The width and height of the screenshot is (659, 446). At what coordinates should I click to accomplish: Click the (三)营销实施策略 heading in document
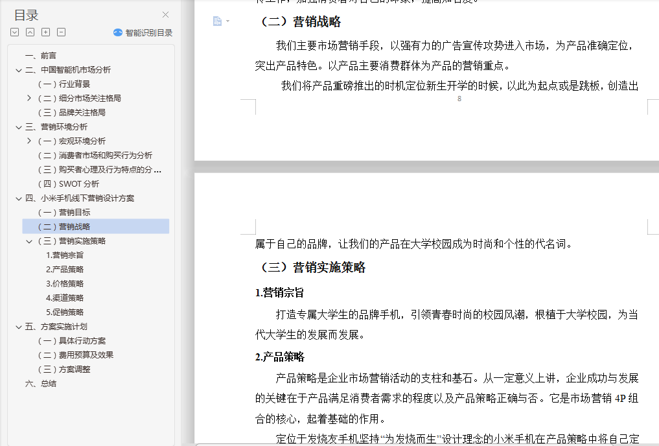click(313, 267)
